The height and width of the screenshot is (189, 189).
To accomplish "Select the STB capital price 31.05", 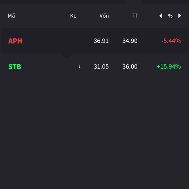I will click(101, 66).
